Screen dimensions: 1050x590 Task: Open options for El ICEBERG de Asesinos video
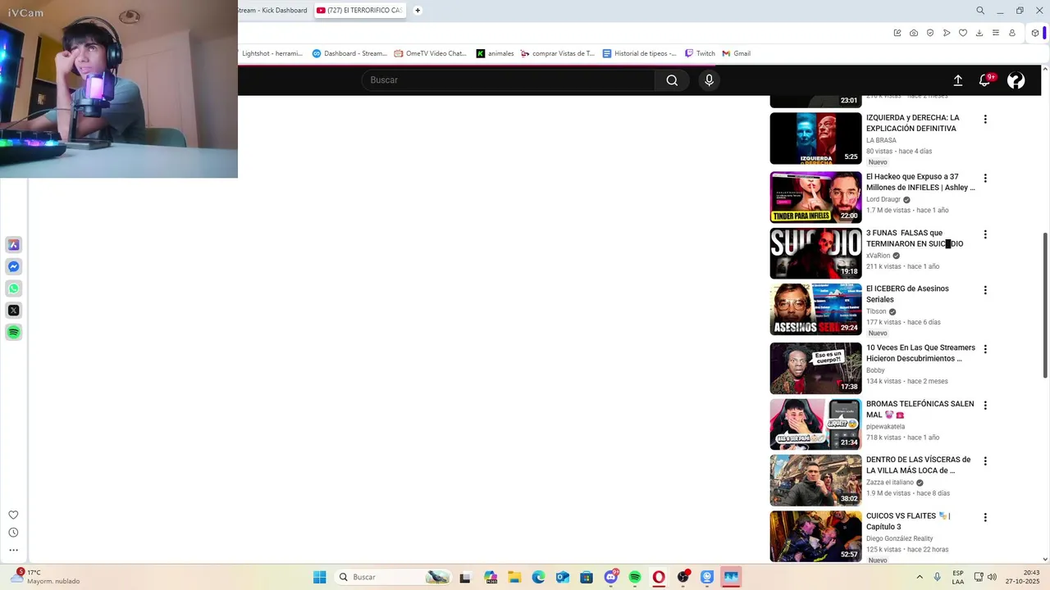coord(985,291)
